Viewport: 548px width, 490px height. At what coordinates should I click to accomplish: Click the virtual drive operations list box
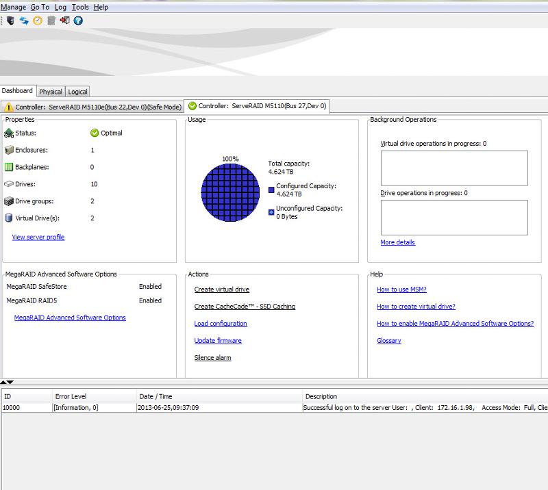(454, 168)
